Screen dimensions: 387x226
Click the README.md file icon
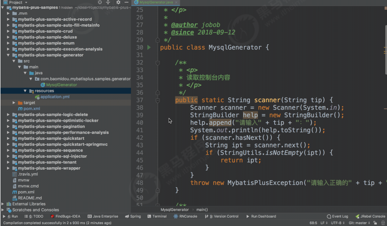tap(14, 198)
